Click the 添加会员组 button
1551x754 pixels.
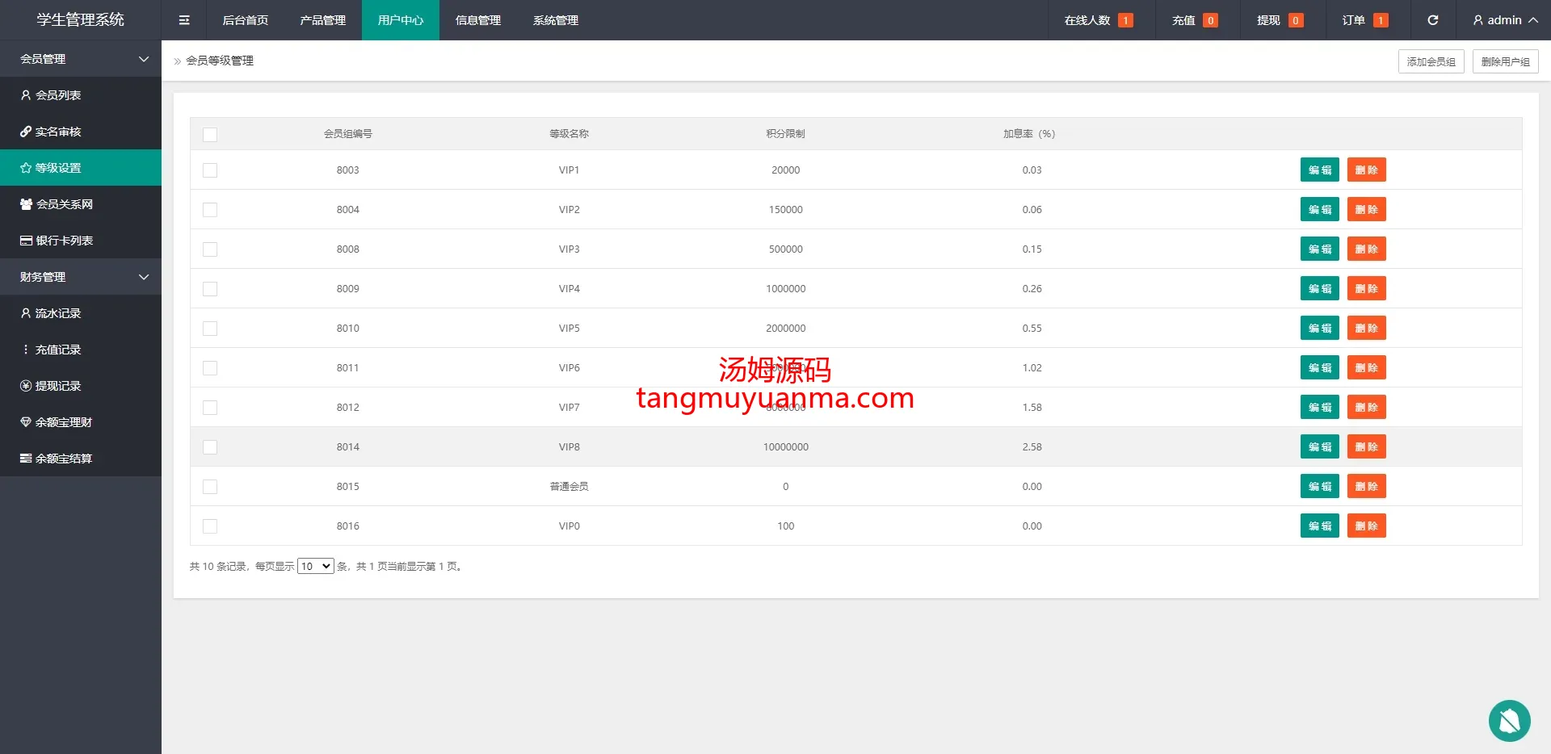(1431, 61)
